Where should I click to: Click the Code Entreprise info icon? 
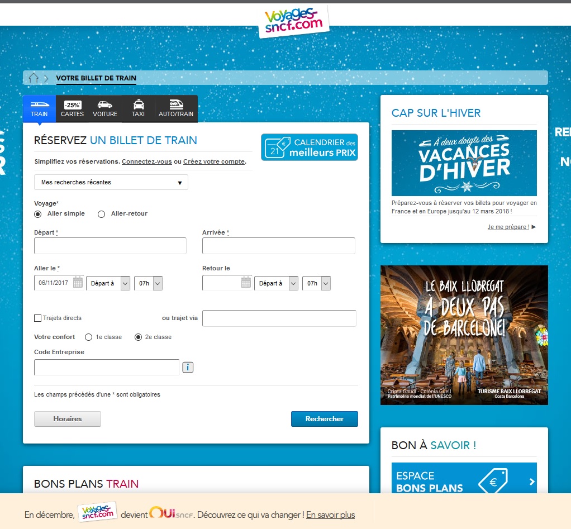pos(188,367)
